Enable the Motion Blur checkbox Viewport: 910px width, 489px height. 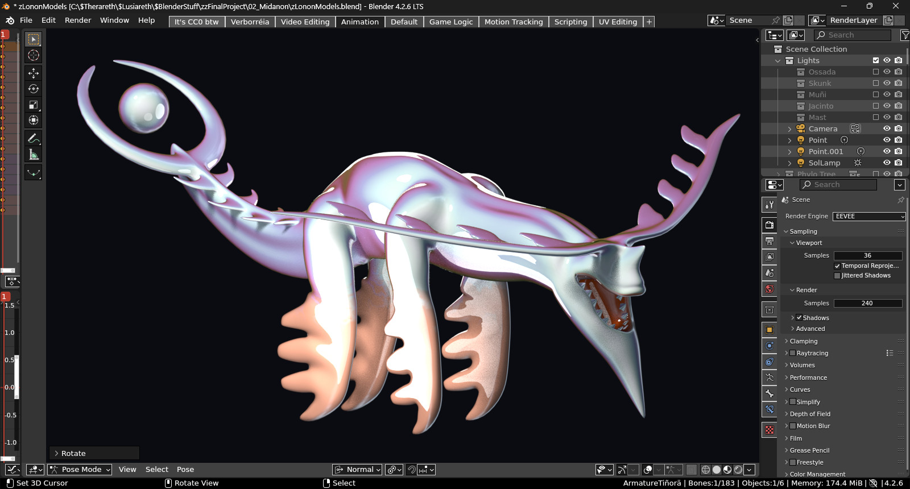pyautogui.click(x=793, y=426)
